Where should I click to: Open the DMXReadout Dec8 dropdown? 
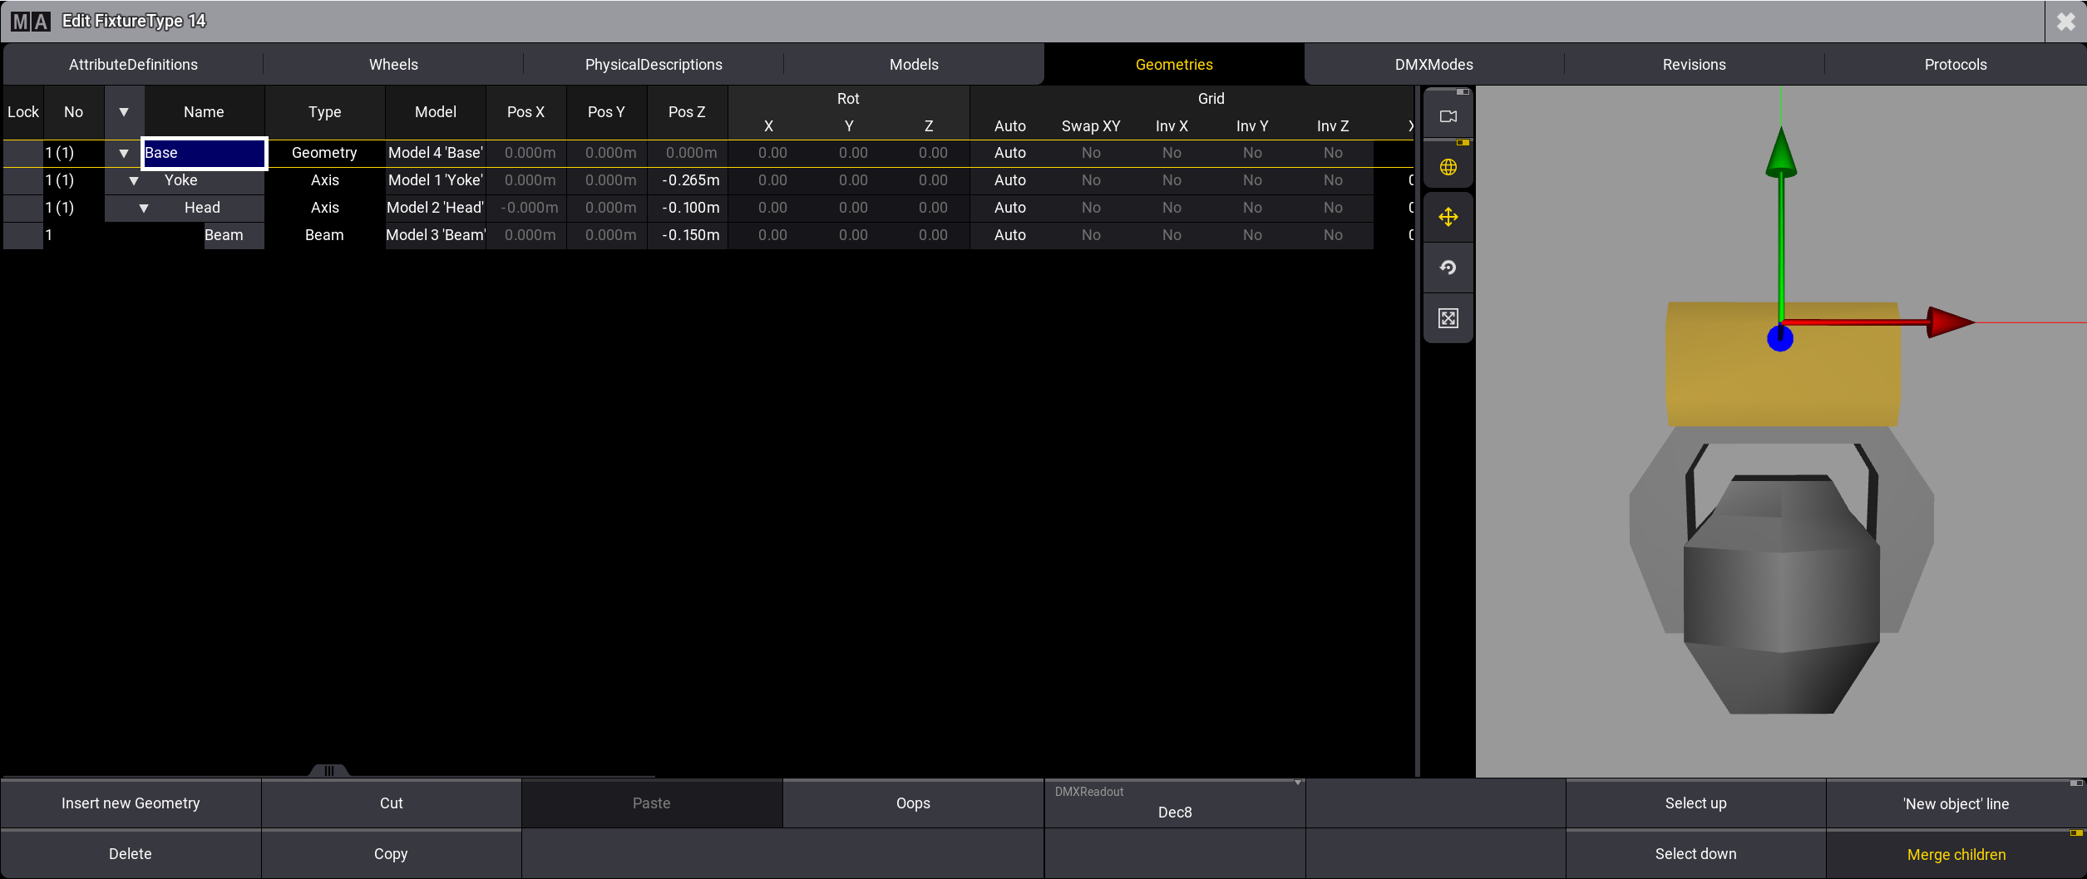(x=1174, y=804)
